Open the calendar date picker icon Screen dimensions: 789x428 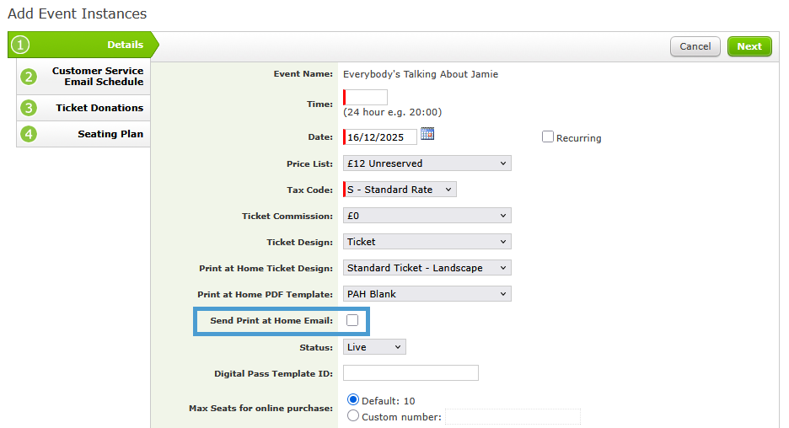427,134
